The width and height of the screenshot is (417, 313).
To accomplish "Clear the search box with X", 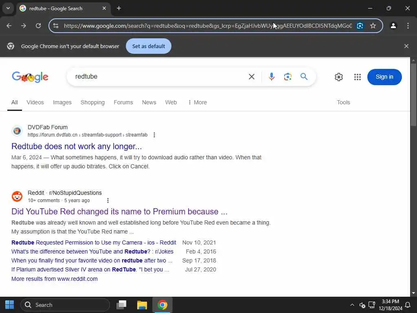I will tap(252, 77).
